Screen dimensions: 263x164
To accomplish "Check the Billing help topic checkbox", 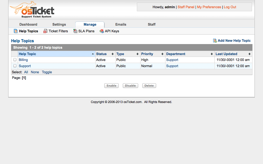I will 15,60.
